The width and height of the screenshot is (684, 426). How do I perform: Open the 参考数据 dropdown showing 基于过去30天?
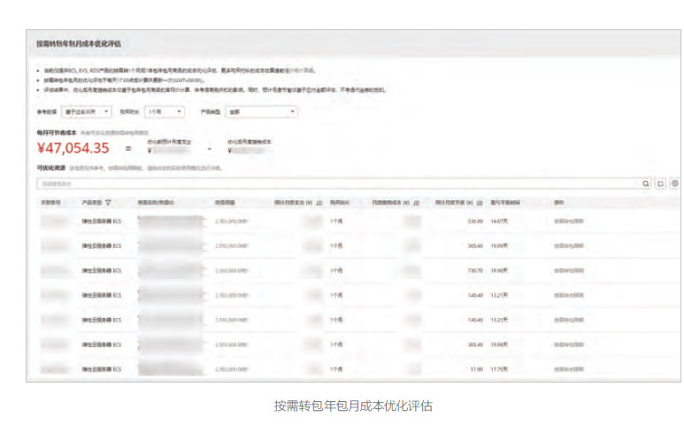click(x=87, y=112)
